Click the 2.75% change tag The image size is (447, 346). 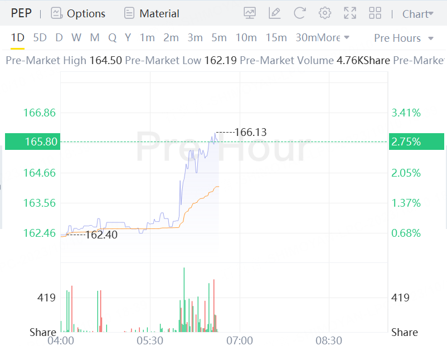416,142
